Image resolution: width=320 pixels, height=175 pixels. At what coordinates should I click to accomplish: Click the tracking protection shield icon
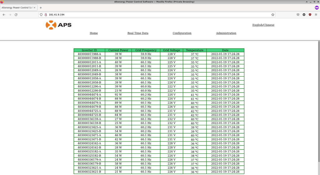(41, 15)
